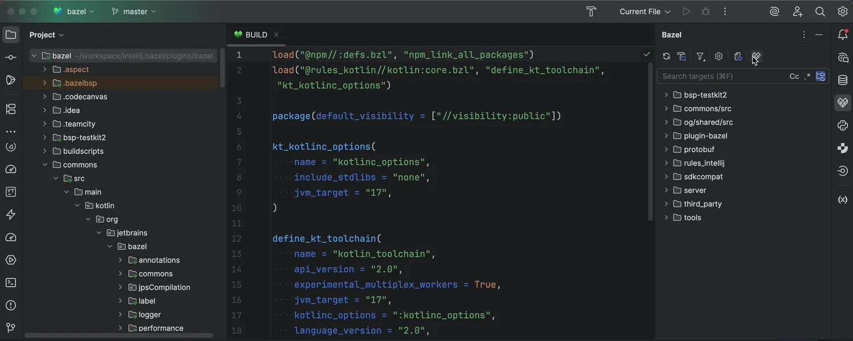Select the .bazelbsp folder

[80, 83]
